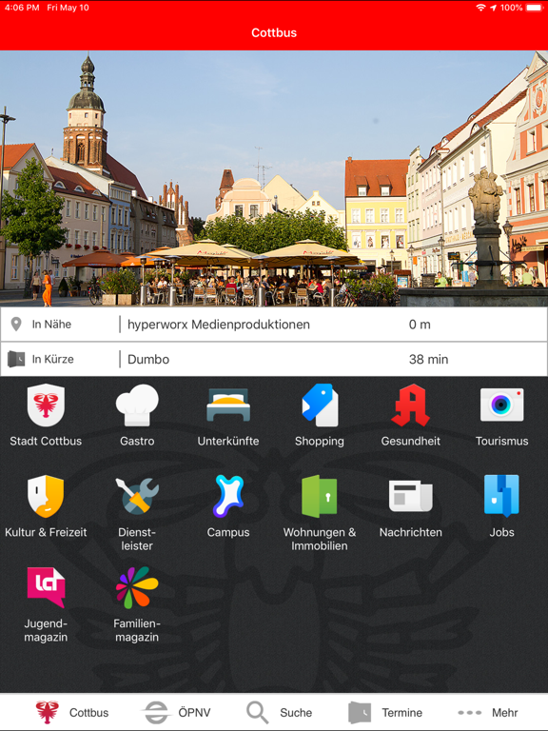Tap the 38 min time value

pyautogui.click(x=428, y=360)
